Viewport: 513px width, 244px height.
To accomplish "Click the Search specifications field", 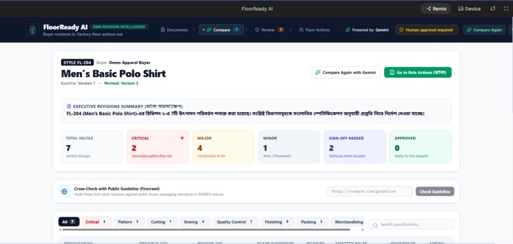I will tap(411, 224).
